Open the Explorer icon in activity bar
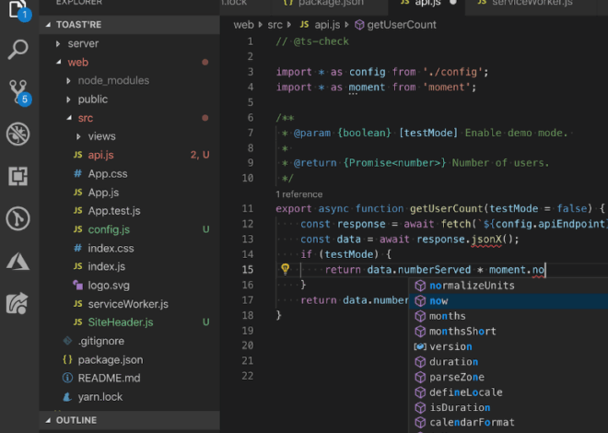Screen dimensions: 608x433 18,9
